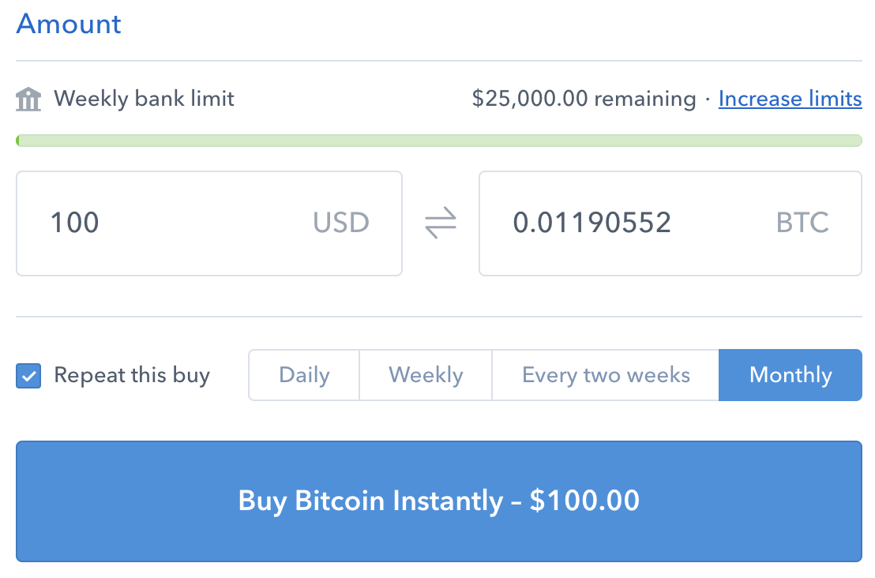Open the Increase limits link
The image size is (875, 578).
point(790,99)
